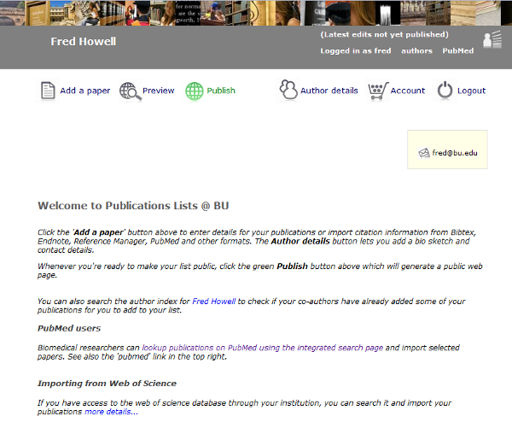Image resolution: width=512 pixels, height=422 pixels.
Task: Click the green Publish globe icon
Action: point(194,91)
